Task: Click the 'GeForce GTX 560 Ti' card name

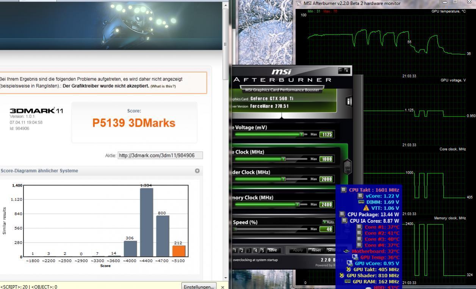Action: click(272, 99)
